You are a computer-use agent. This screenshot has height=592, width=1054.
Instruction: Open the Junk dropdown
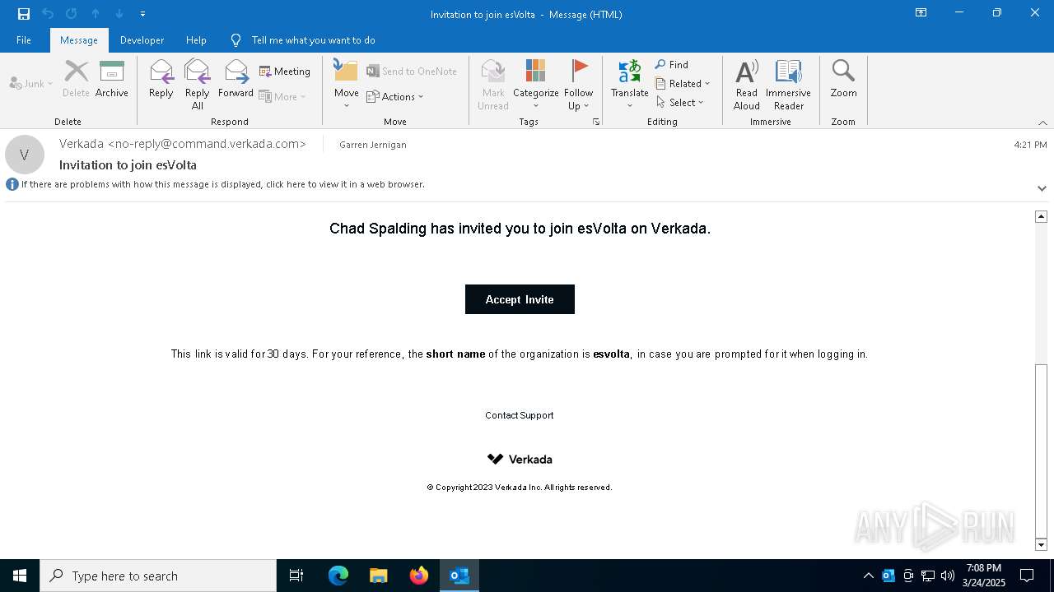(31, 84)
